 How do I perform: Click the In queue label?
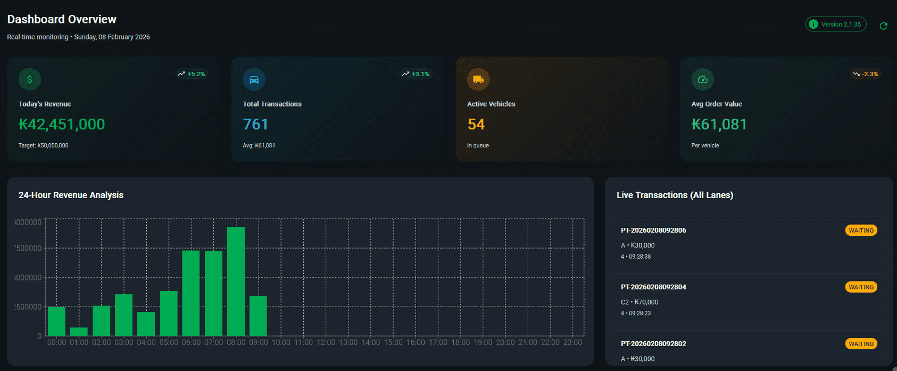(x=478, y=145)
